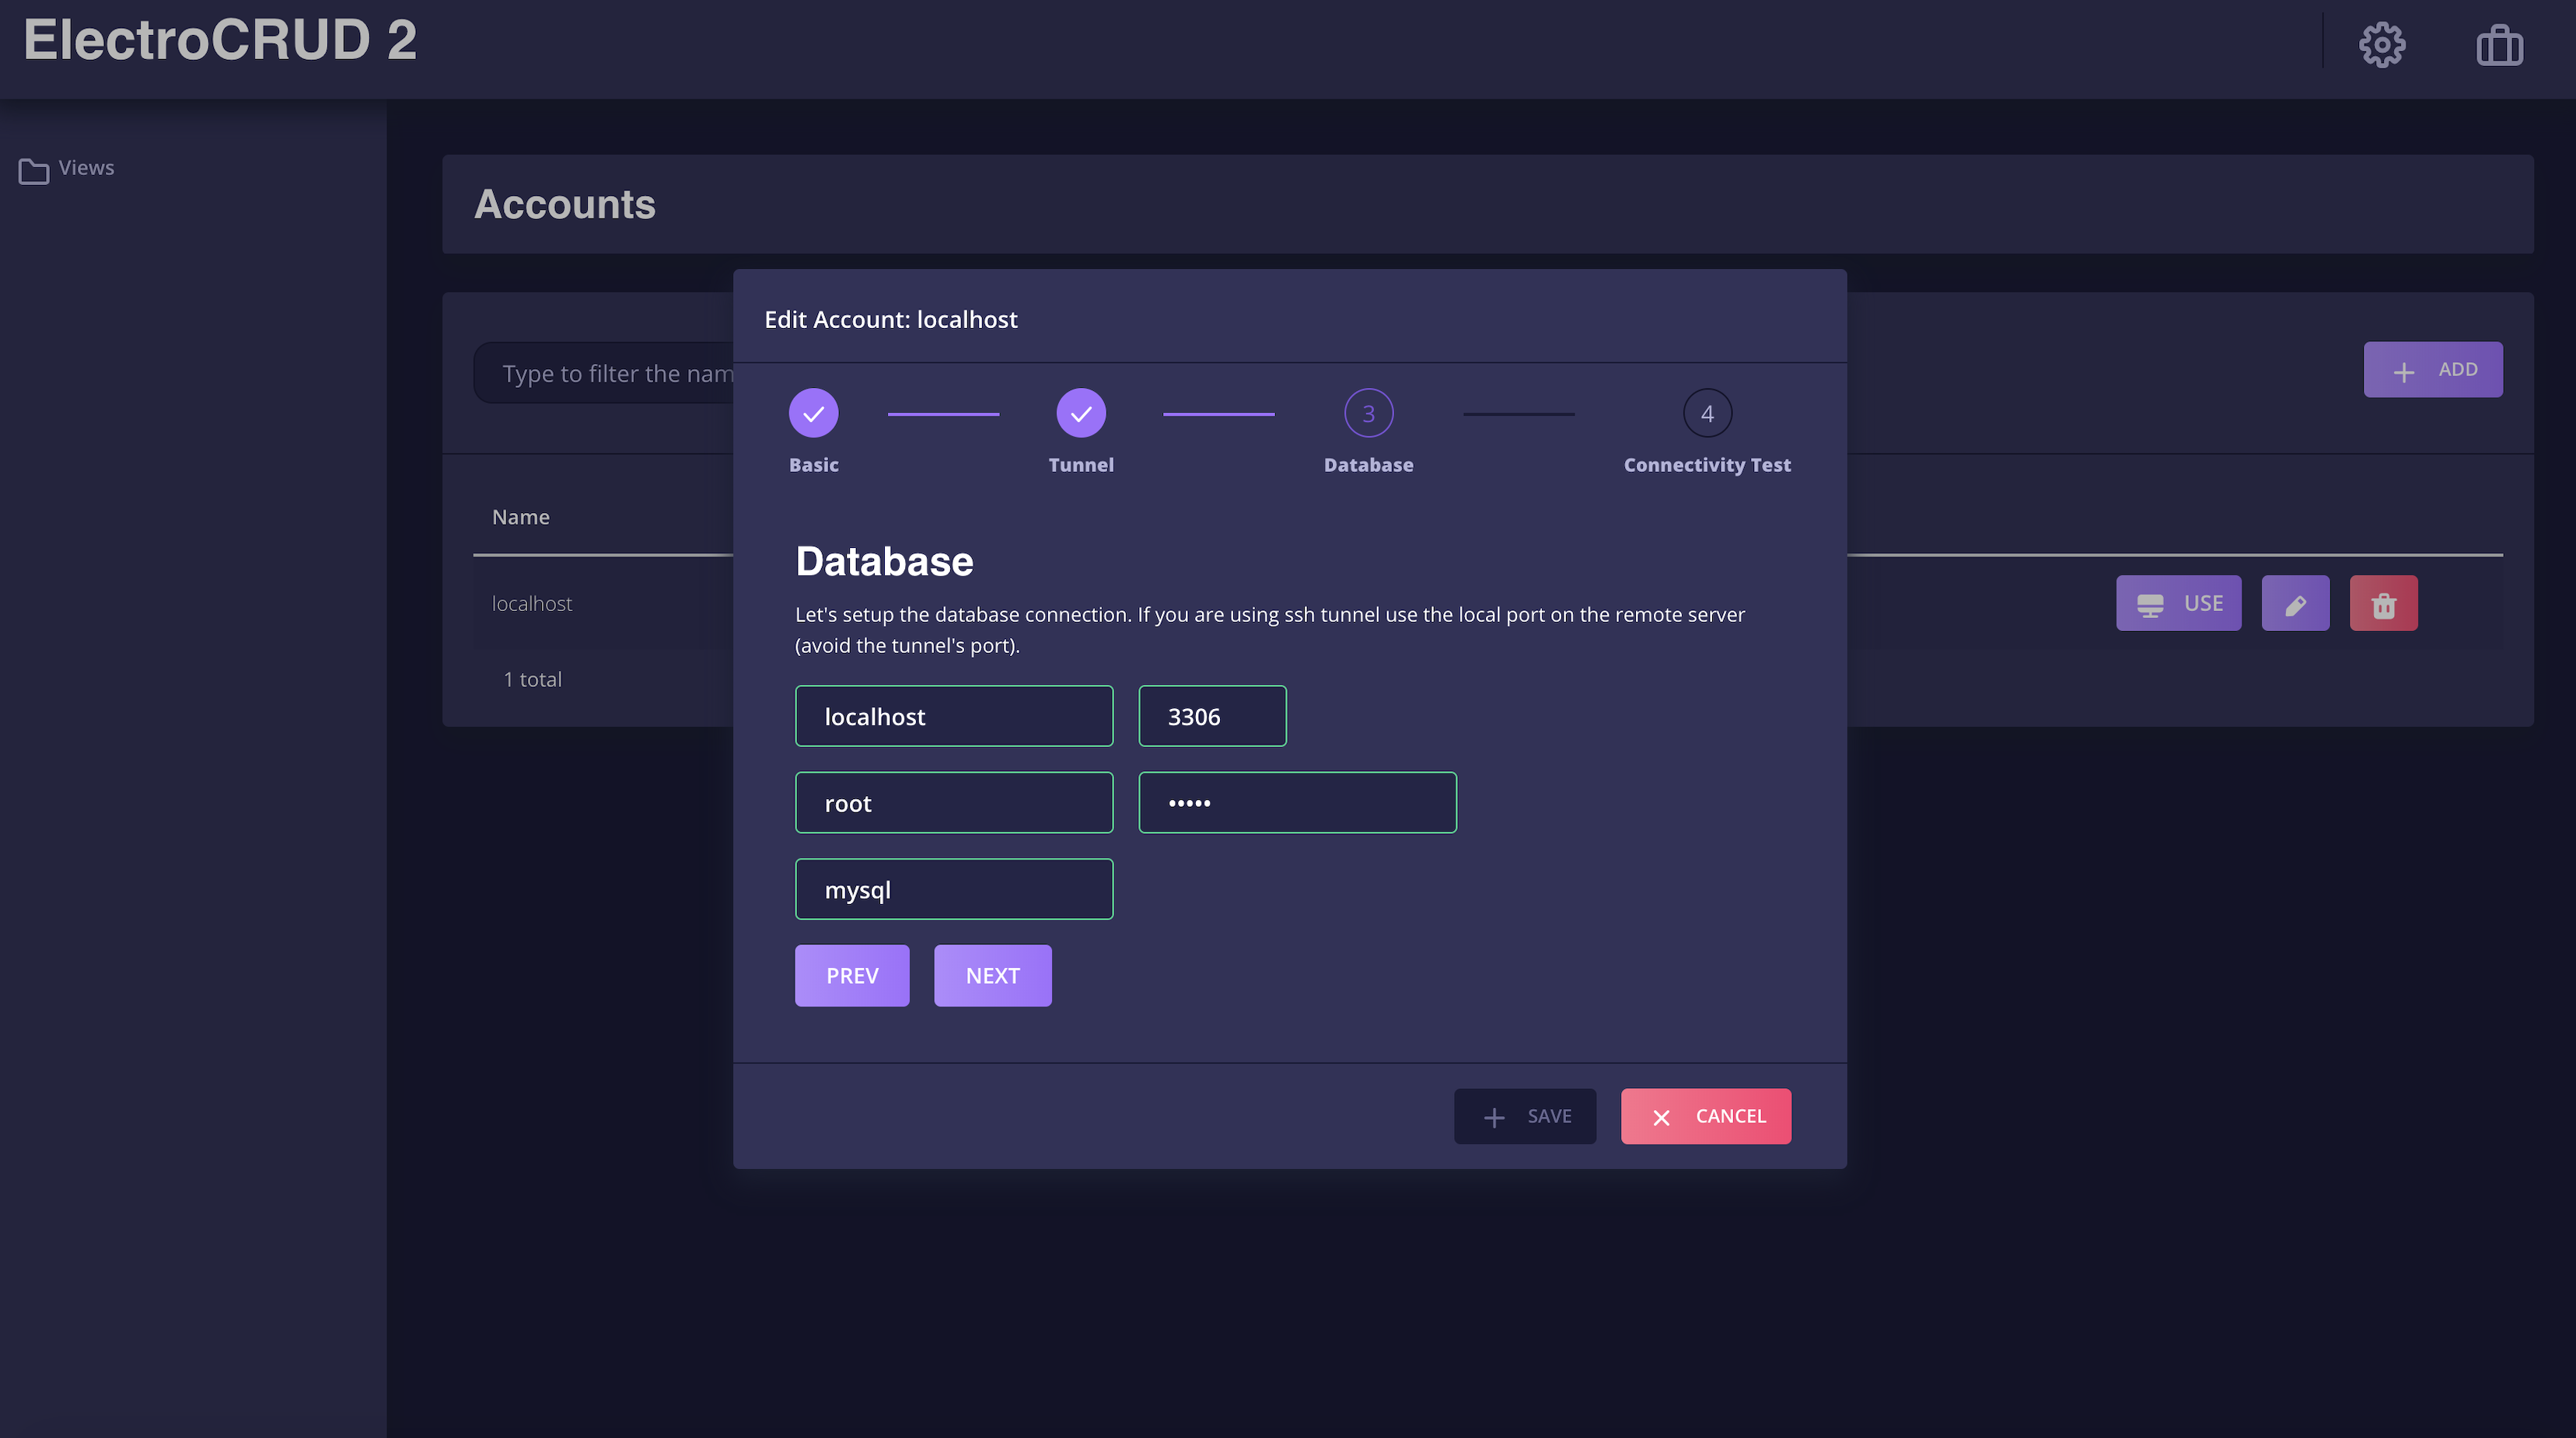Click the briefcase accounts icon
This screenshot has width=2576, height=1438.
click(x=2499, y=45)
